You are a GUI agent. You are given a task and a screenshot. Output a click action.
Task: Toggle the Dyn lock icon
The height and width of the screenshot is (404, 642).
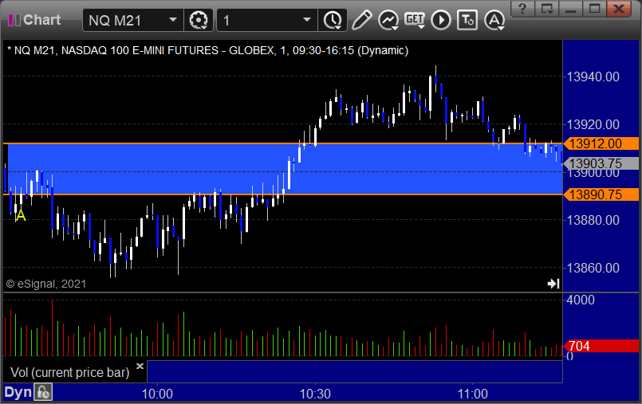pyautogui.click(x=43, y=393)
